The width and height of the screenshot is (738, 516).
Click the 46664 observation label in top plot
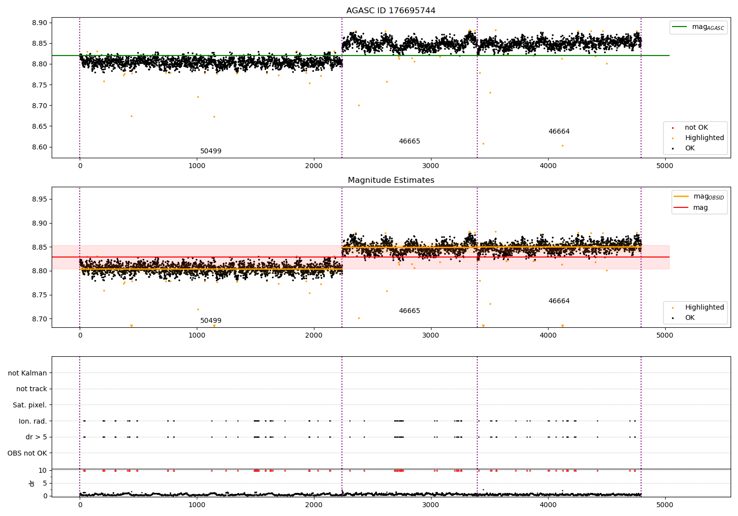tap(559, 132)
